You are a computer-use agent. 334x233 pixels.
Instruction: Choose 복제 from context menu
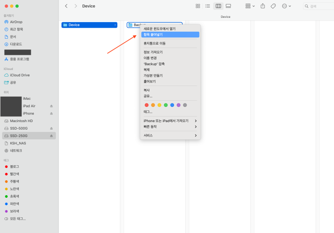[170, 69]
